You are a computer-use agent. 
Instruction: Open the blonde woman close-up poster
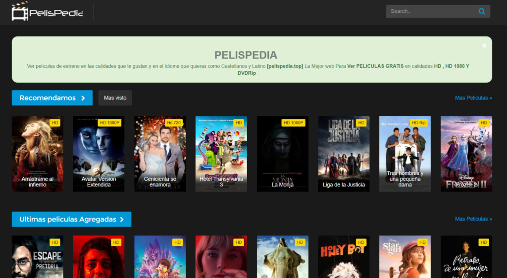pyautogui.click(x=221, y=257)
